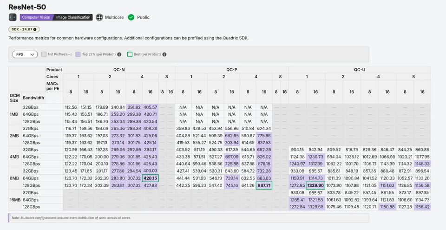Show info for Best (per Product)
This screenshot has width=446, height=230.
[164, 54]
